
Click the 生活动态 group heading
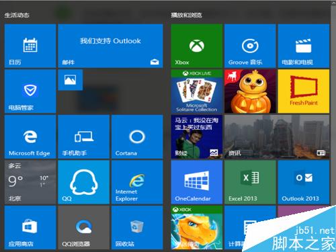[17, 15]
